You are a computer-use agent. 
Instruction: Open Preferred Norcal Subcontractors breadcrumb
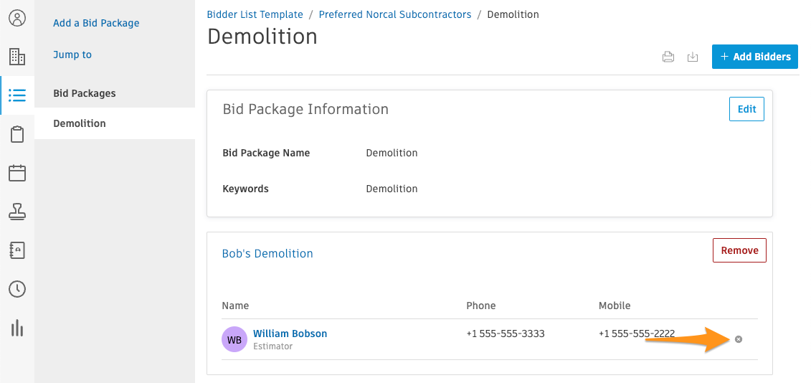(x=395, y=14)
